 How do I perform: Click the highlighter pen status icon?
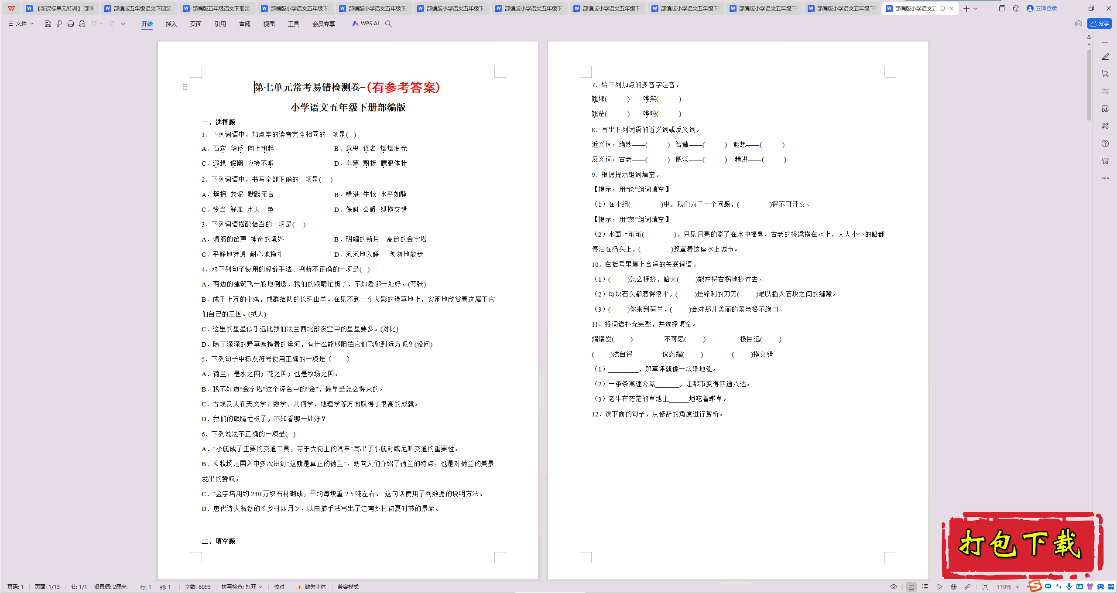tap(968, 587)
